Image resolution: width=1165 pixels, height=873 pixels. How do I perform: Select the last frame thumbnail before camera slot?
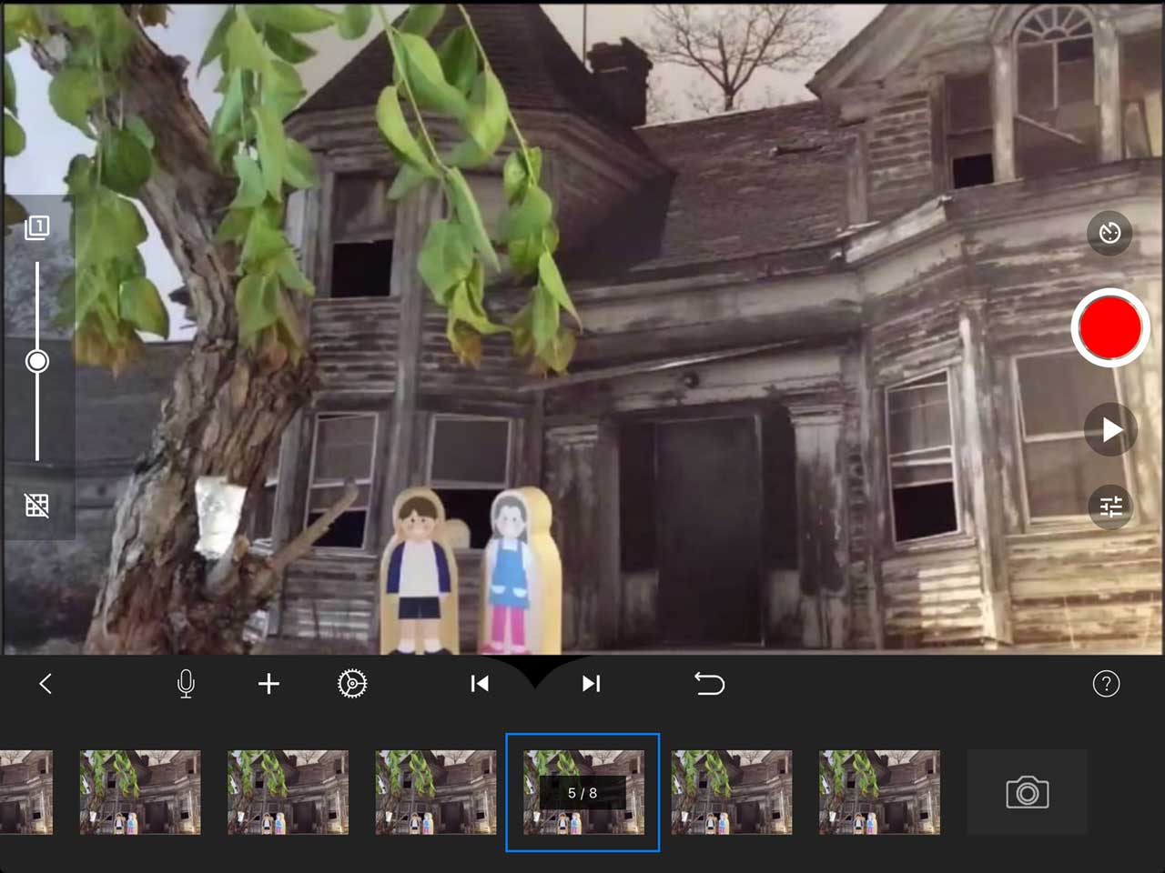click(x=879, y=792)
